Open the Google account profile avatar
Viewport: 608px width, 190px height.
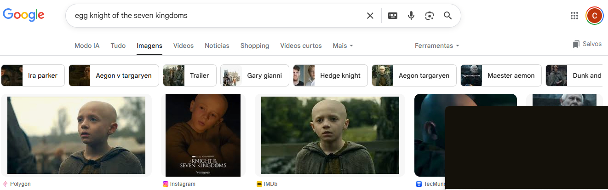click(x=594, y=16)
